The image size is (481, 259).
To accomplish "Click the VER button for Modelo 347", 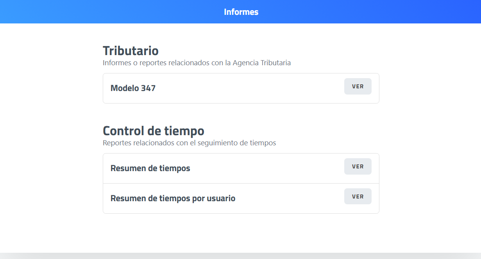I will 358,86.
